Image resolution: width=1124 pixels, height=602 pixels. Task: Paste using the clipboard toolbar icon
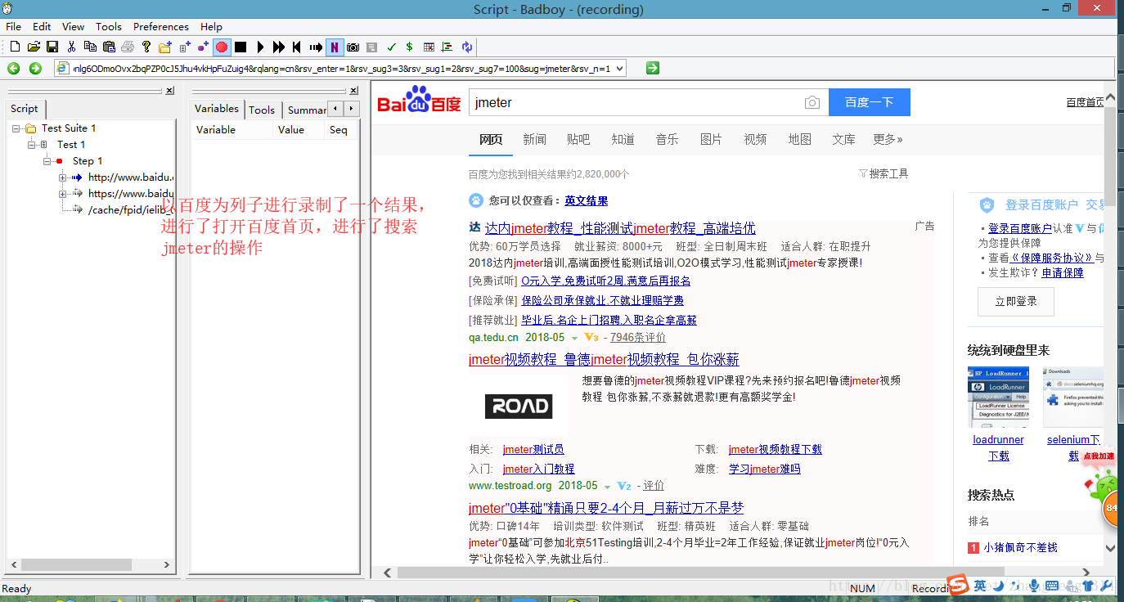pyautogui.click(x=109, y=47)
